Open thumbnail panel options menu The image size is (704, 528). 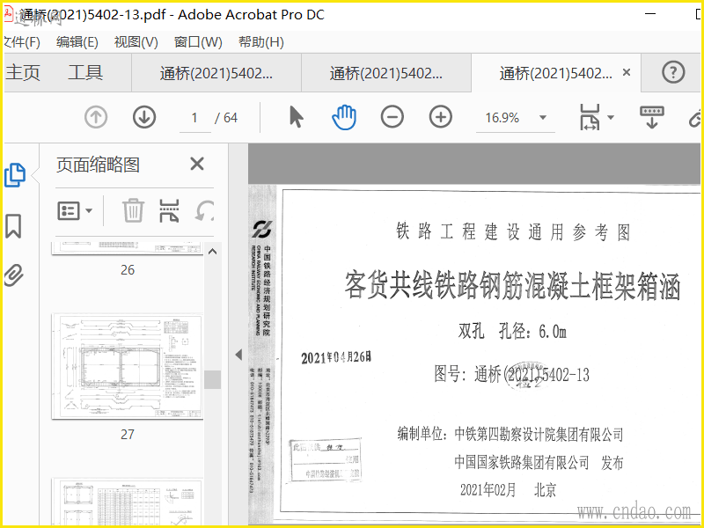[75, 210]
